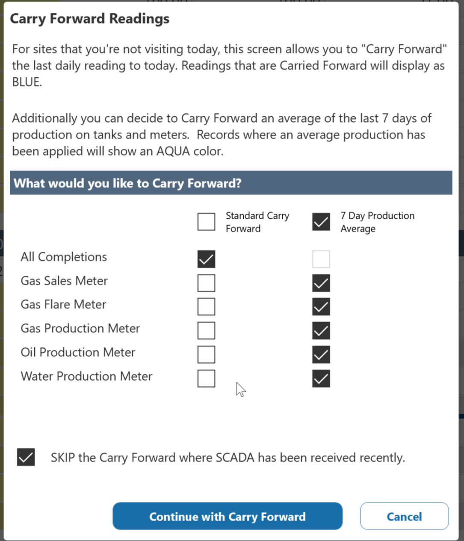
Task: Enable Oil Production Meter standard carry forward
Action: point(206,355)
